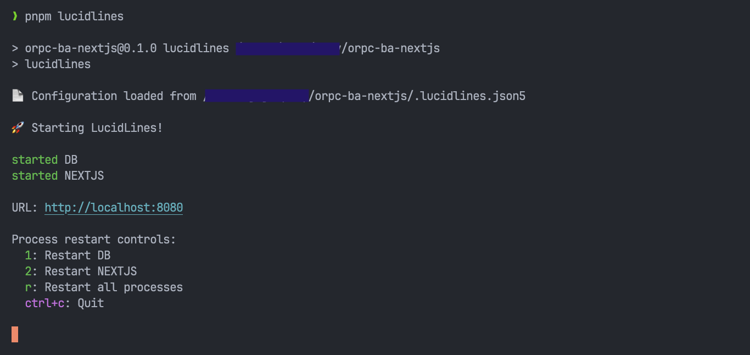The height and width of the screenshot is (355, 750).
Task: Click the "Process restart controls:" heading
Action: [94, 240]
